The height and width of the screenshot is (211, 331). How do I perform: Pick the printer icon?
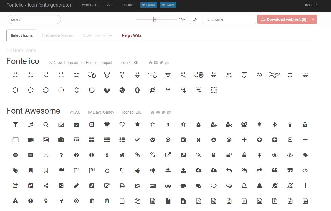(x=122, y=186)
